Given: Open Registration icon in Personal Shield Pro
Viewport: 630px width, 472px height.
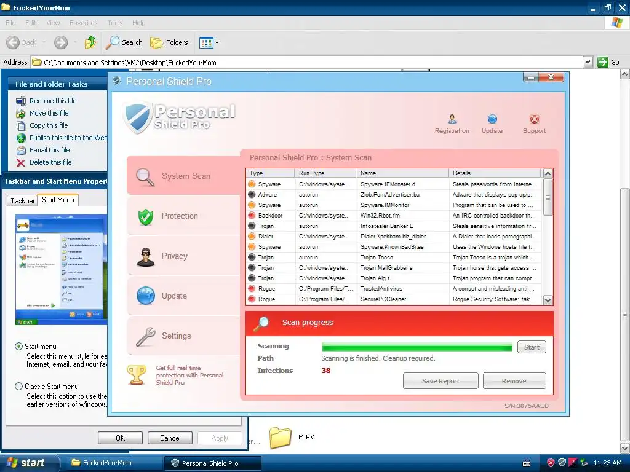Looking at the screenshot, I should click(x=452, y=119).
